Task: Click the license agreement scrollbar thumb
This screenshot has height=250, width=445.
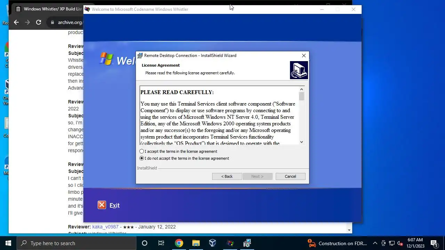Action: 301,96
